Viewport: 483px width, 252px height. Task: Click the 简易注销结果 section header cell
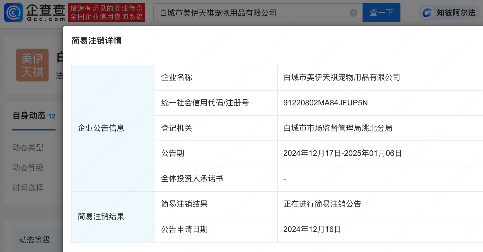point(113,217)
